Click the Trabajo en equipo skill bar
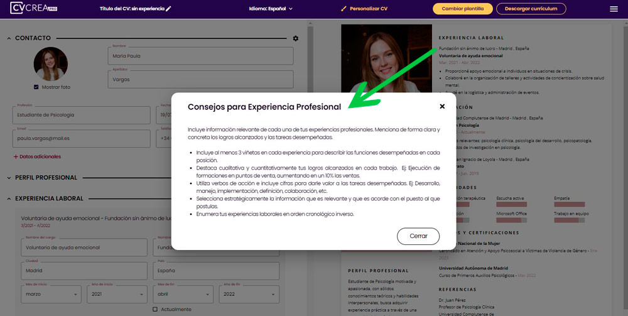 click(x=569, y=220)
